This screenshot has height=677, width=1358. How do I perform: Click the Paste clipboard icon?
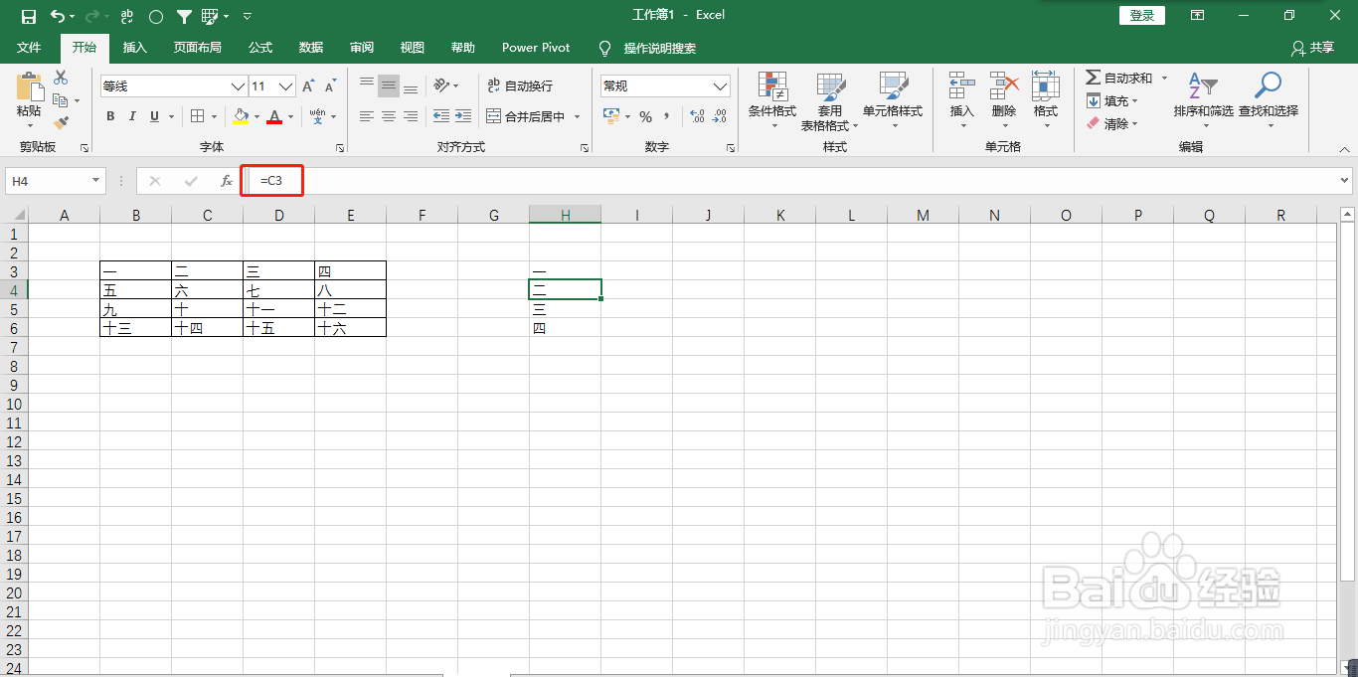(x=30, y=87)
